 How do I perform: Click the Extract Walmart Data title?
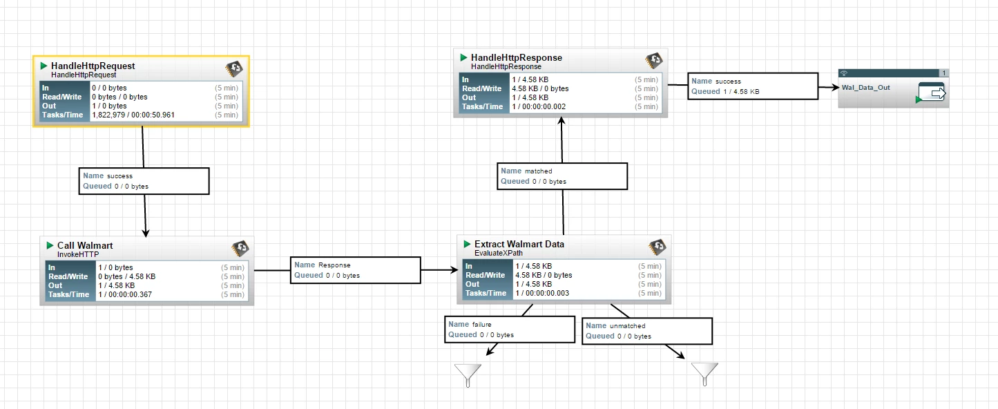click(x=519, y=244)
